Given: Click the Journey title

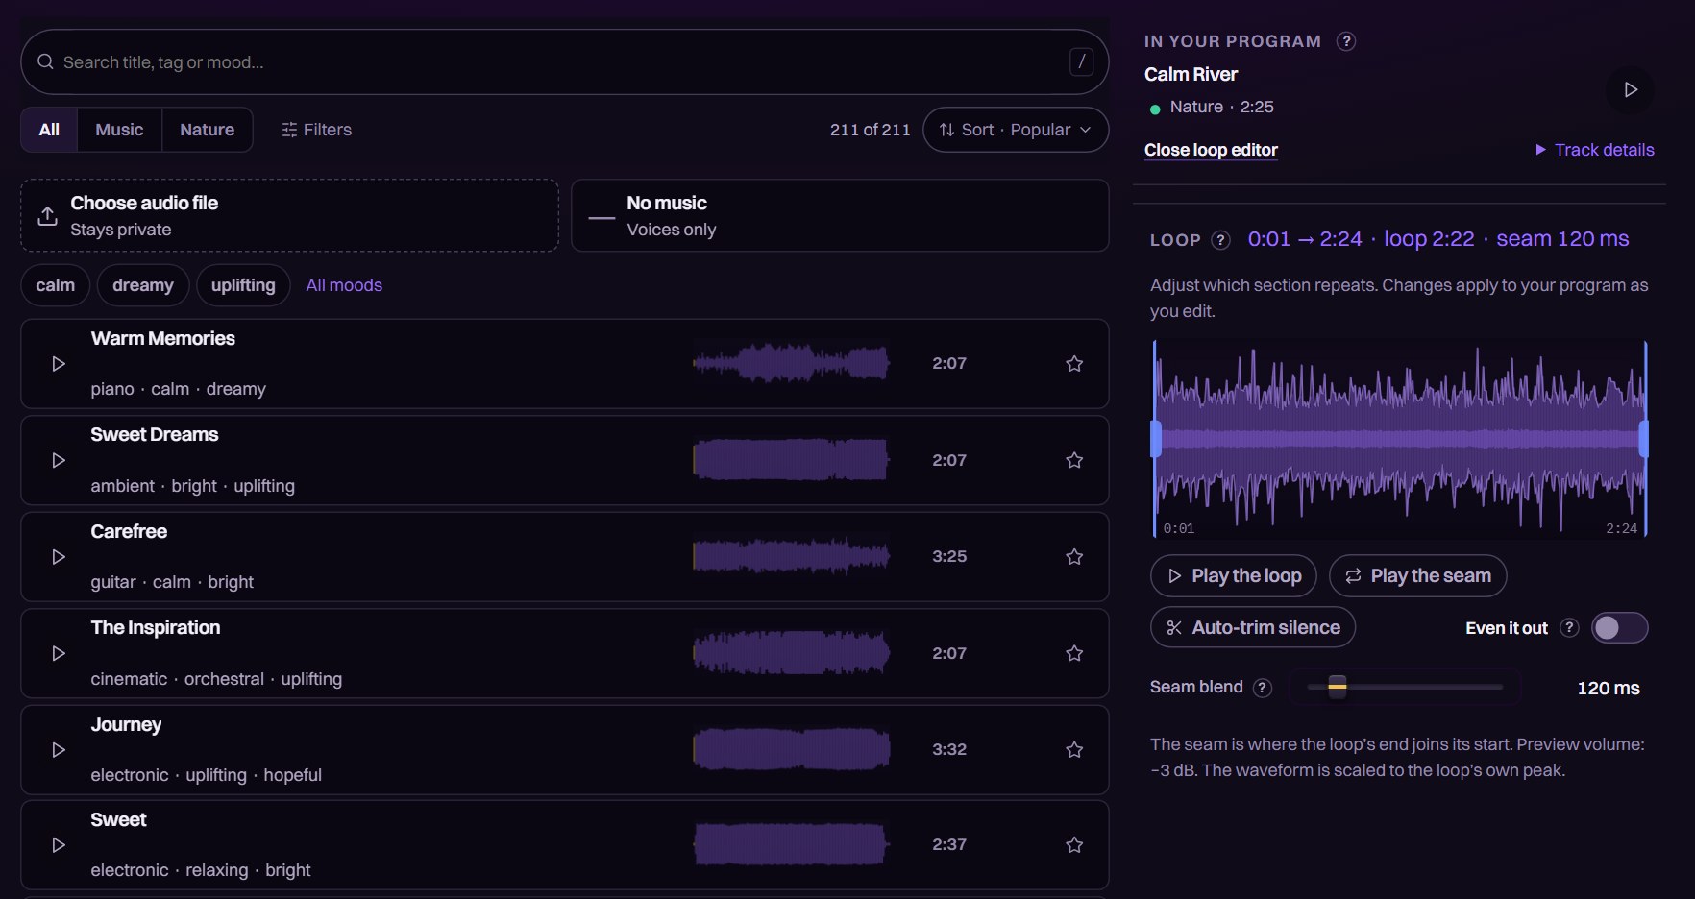Looking at the screenshot, I should [x=126, y=725].
